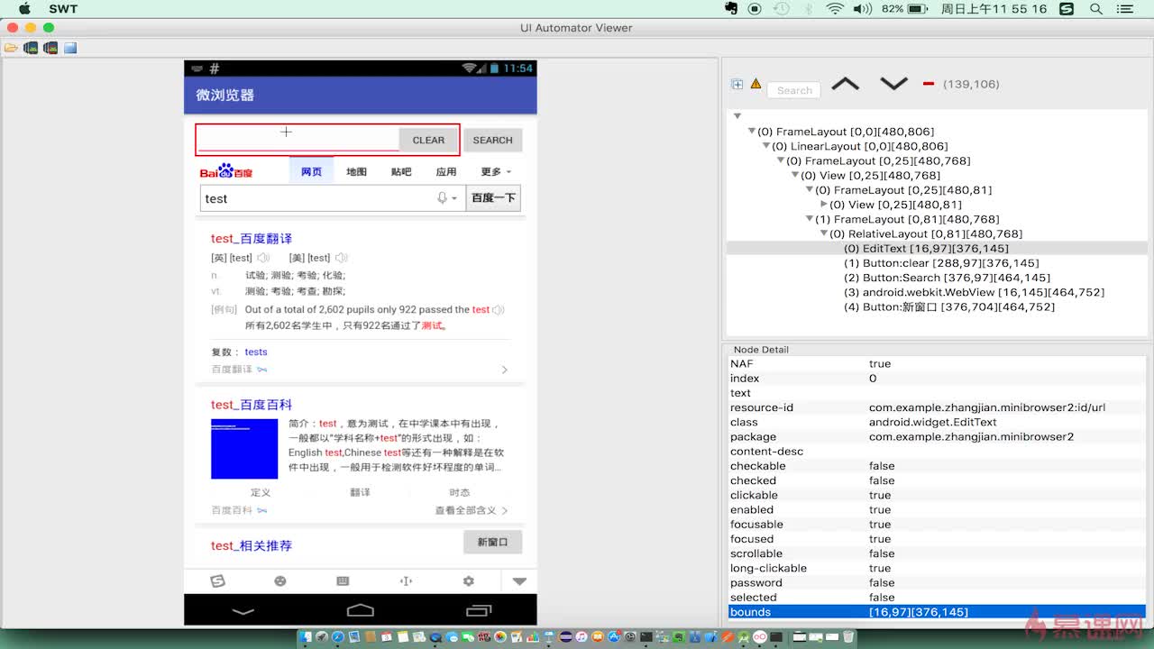Click the 百度一下 search button
Screen dimensions: 1154x649
pyautogui.click(x=493, y=198)
